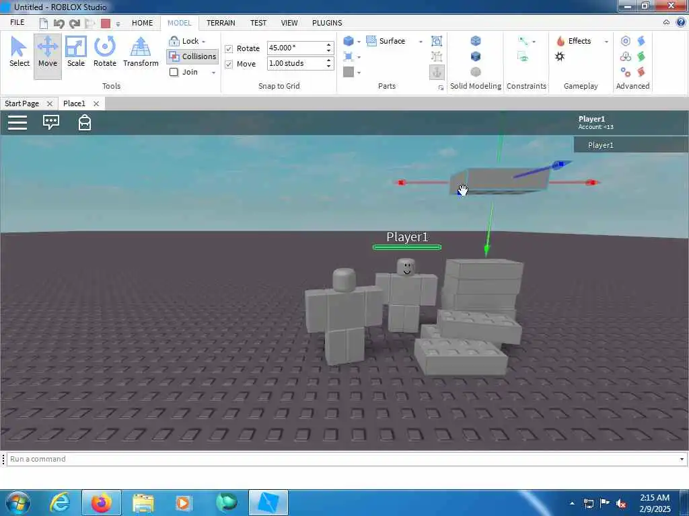
Task: Open the Material dropdown arrow
Action: pos(359,58)
